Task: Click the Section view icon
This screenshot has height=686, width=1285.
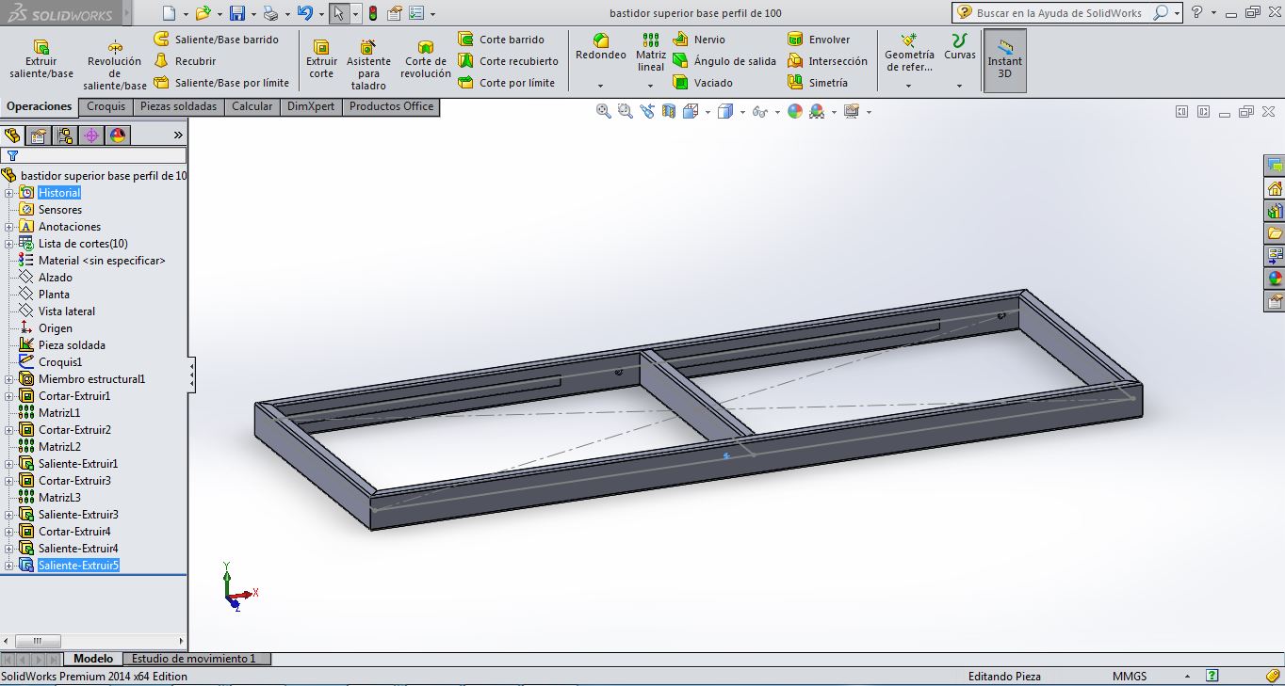Action: pos(669,111)
